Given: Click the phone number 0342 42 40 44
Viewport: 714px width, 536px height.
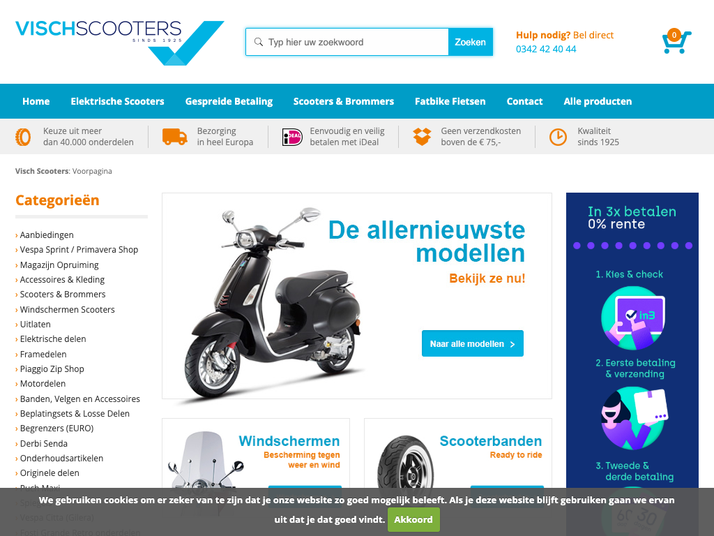Looking at the screenshot, I should click(546, 49).
